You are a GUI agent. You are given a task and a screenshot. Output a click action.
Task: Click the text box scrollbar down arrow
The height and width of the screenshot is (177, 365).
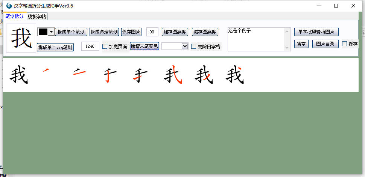click(287, 48)
